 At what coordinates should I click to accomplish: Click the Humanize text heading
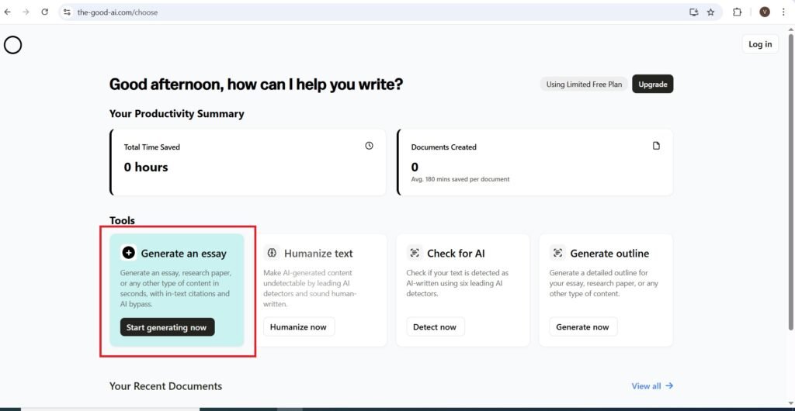(x=318, y=254)
